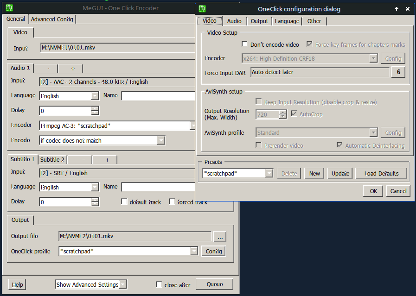Select the General tab in One Click Encoder

point(16,19)
